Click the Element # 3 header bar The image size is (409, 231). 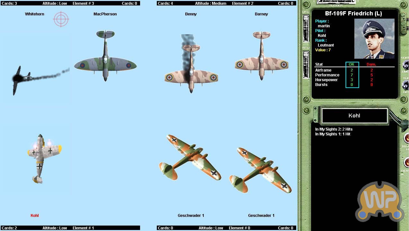click(x=70, y=4)
